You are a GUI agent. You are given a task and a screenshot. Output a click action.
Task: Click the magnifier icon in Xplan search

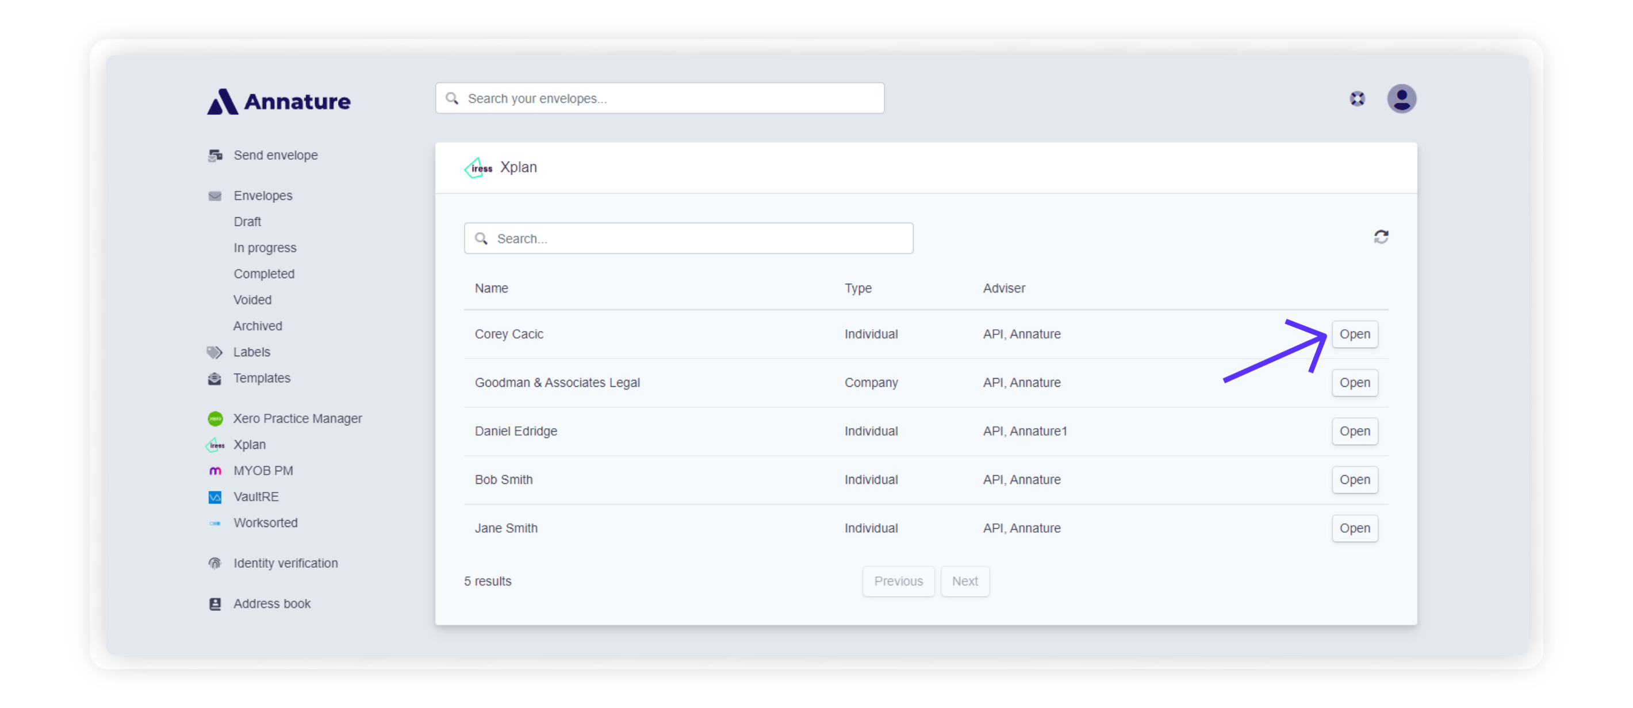tap(481, 238)
